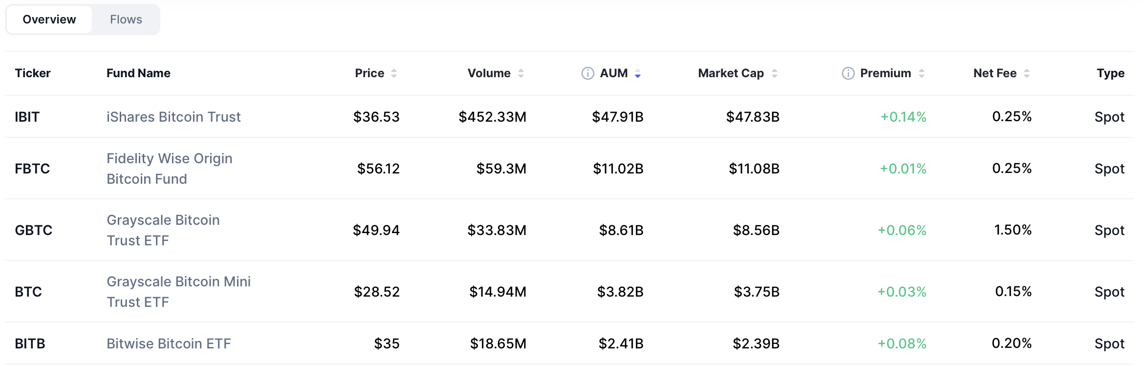Click BTC AUM value $3.82B
The height and width of the screenshot is (366, 1146).
620,292
